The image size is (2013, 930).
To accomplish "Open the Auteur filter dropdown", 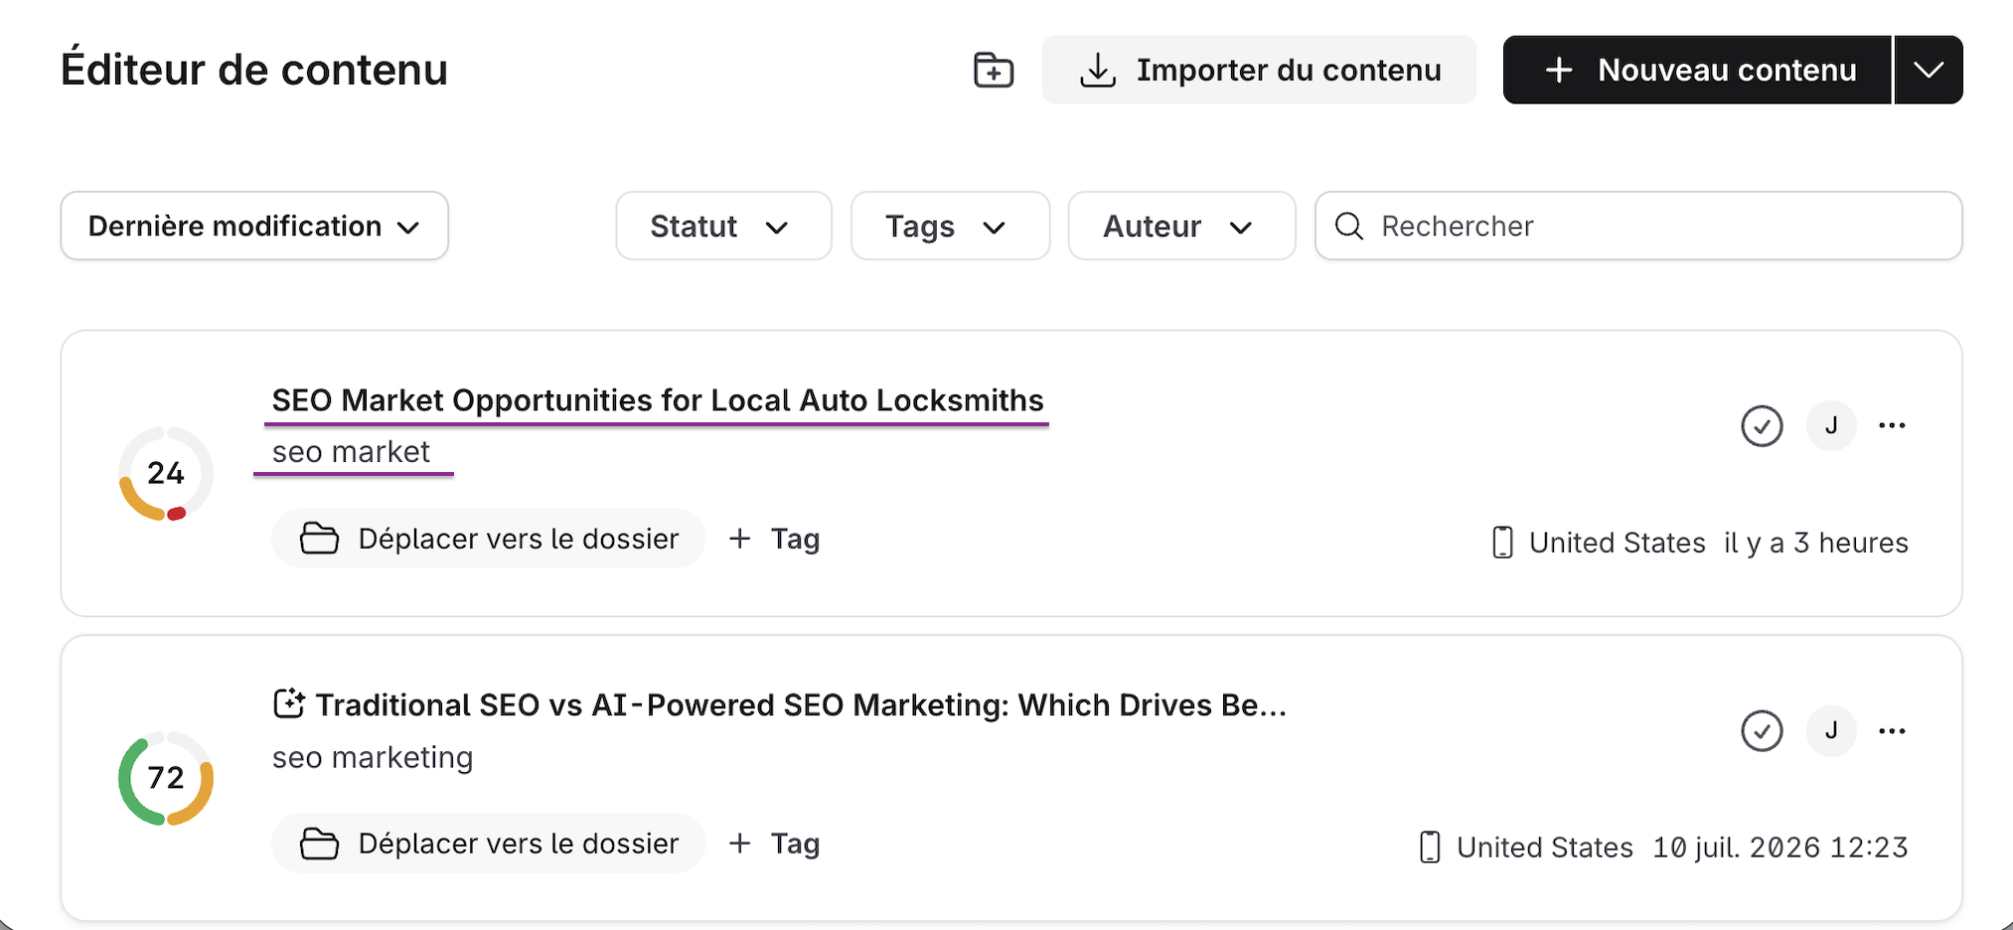I will (x=1181, y=226).
